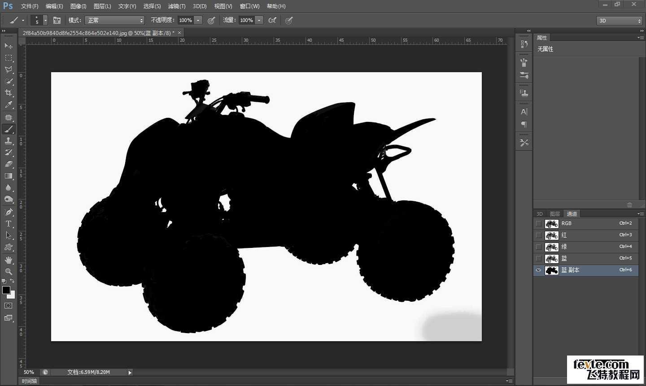The height and width of the screenshot is (386, 646).
Task: Select the Zoom magnifier tool
Action: (x=9, y=272)
